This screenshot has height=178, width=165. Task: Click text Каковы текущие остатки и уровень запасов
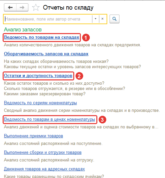click(72, 67)
